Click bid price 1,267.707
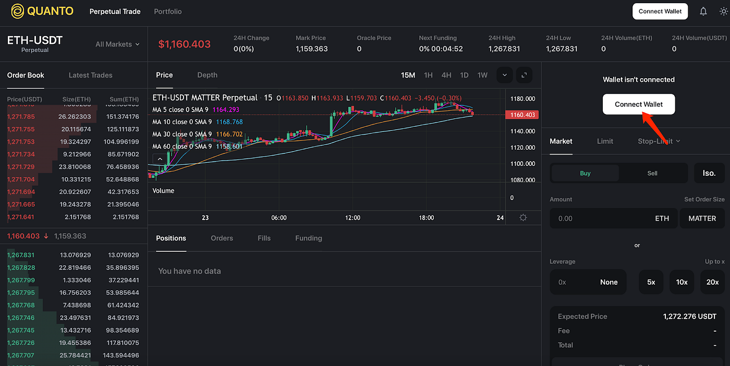The image size is (730, 366). 21,355
